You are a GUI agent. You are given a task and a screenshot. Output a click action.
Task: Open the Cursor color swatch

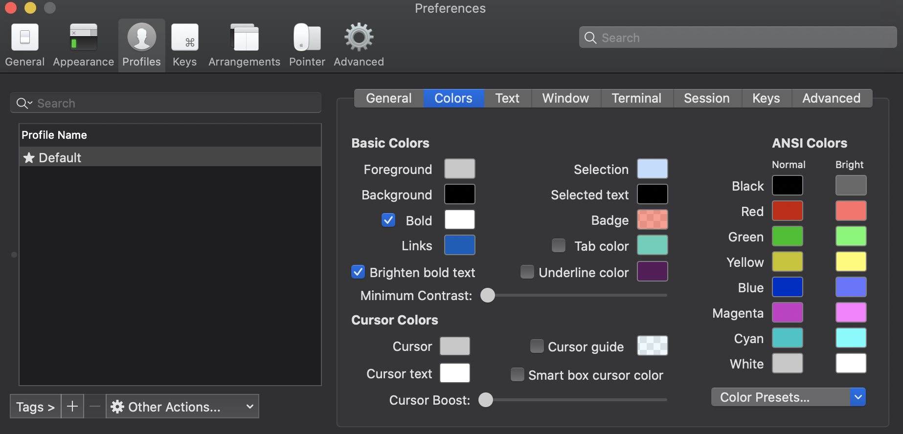(x=455, y=346)
